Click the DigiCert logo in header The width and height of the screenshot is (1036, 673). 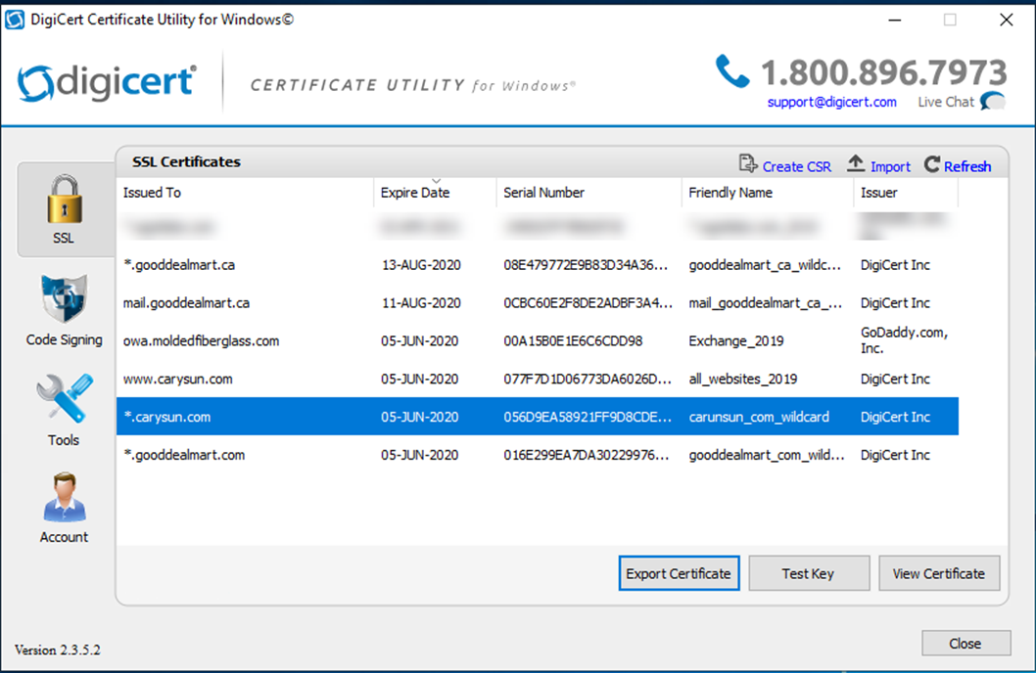click(107, 82)
